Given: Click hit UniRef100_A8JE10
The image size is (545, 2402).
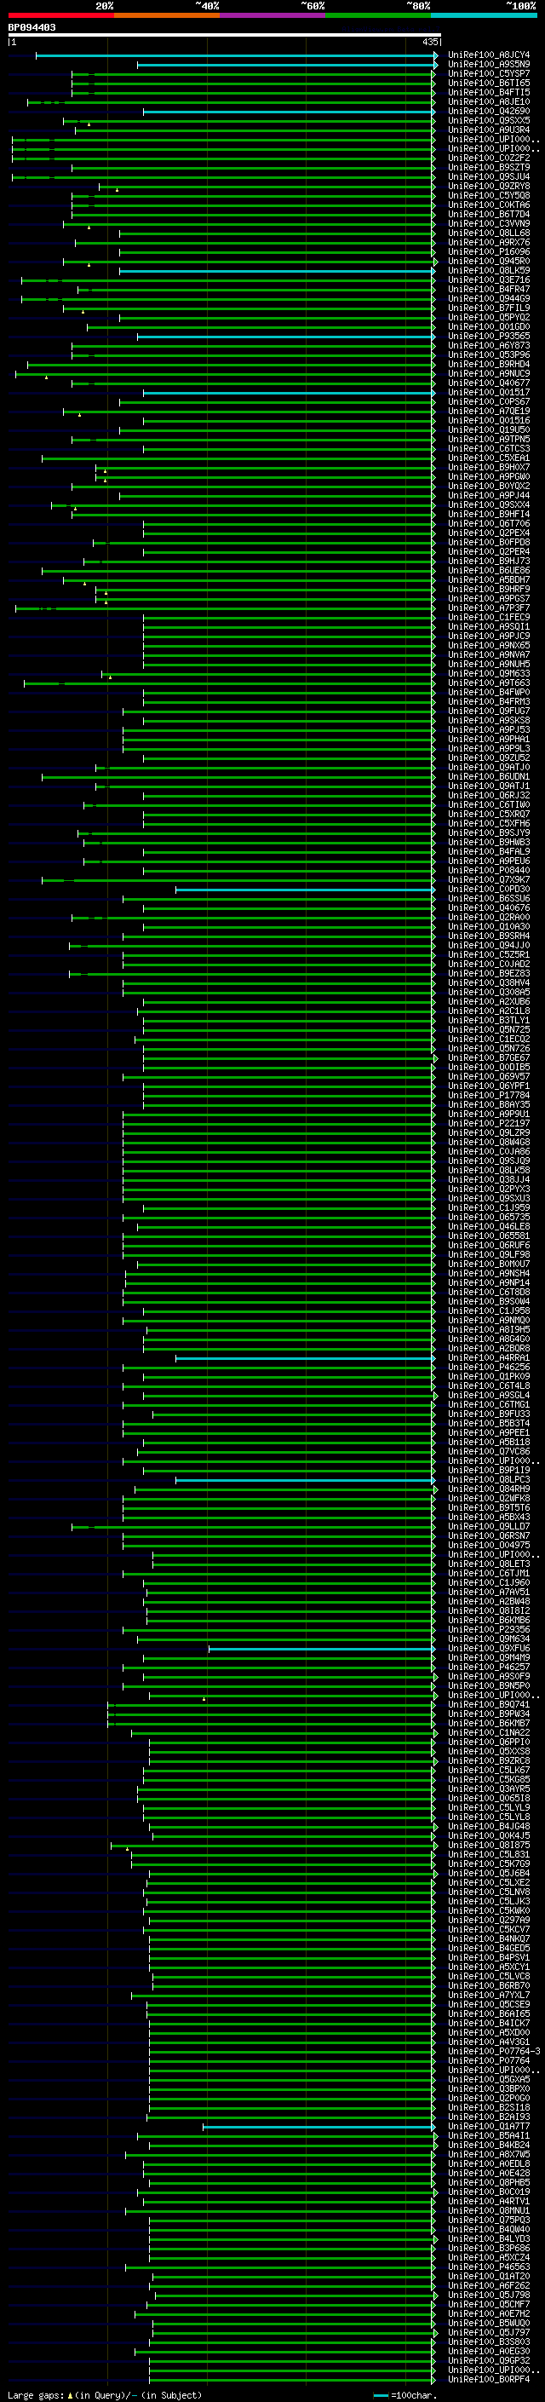Looking at the screenshot, I should tap(489, 101).
